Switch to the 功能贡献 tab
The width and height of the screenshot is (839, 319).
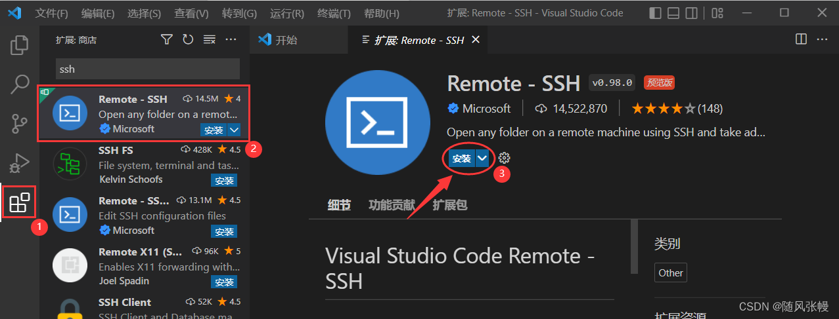pos(392,205)
